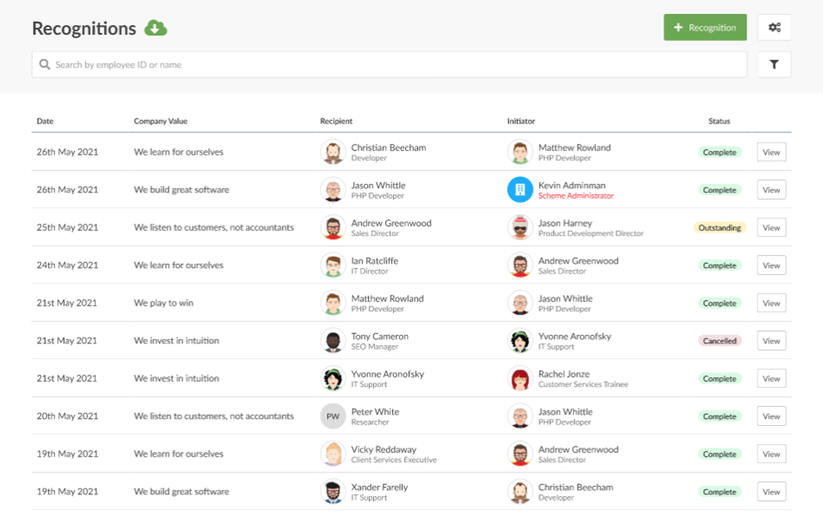The image size is (823, 513).
Task: View the Outstanding recognition from Jason Harney
Action: 771,228
